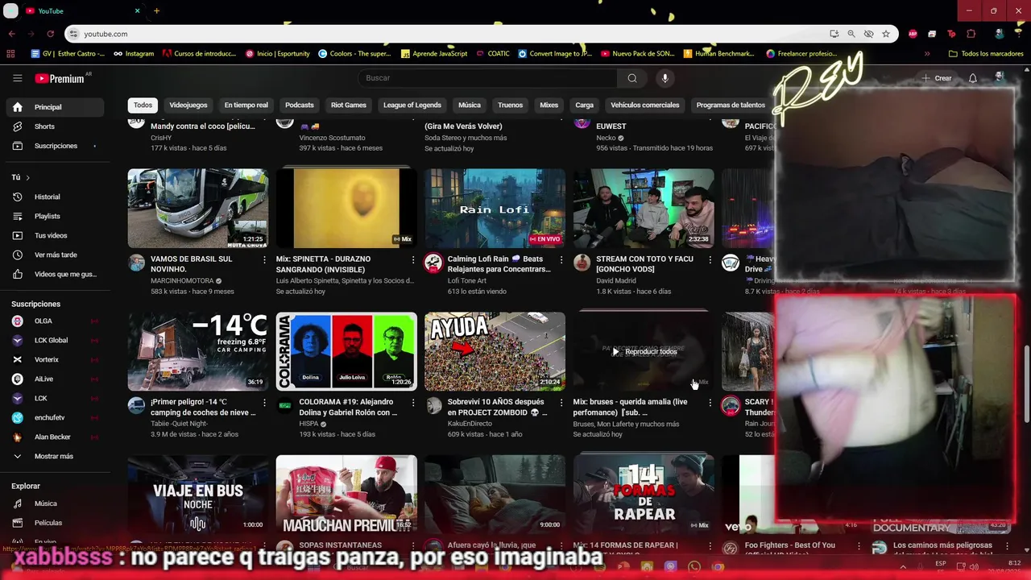Click the YouTube search field
1031x580 pixels.
(487, 78)
